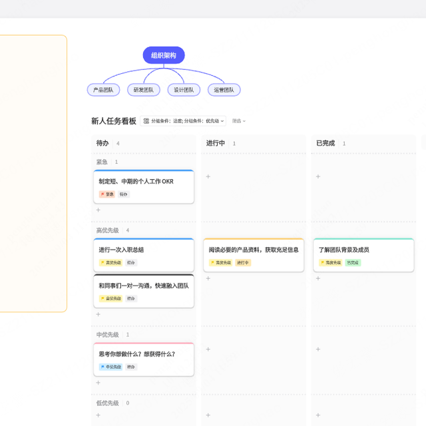Add a card under 进行中 高优先级 group
This screenshot has width=426, height=426.
(208, 278)
